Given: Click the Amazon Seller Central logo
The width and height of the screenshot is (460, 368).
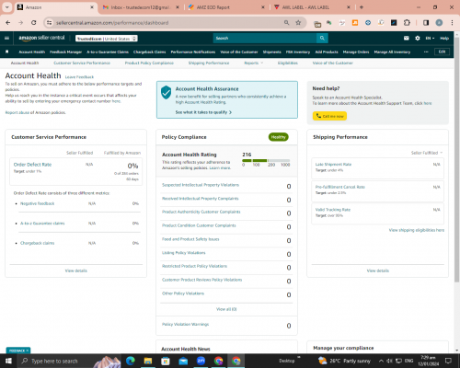Looking at the screenshot, I should [41, 38].
